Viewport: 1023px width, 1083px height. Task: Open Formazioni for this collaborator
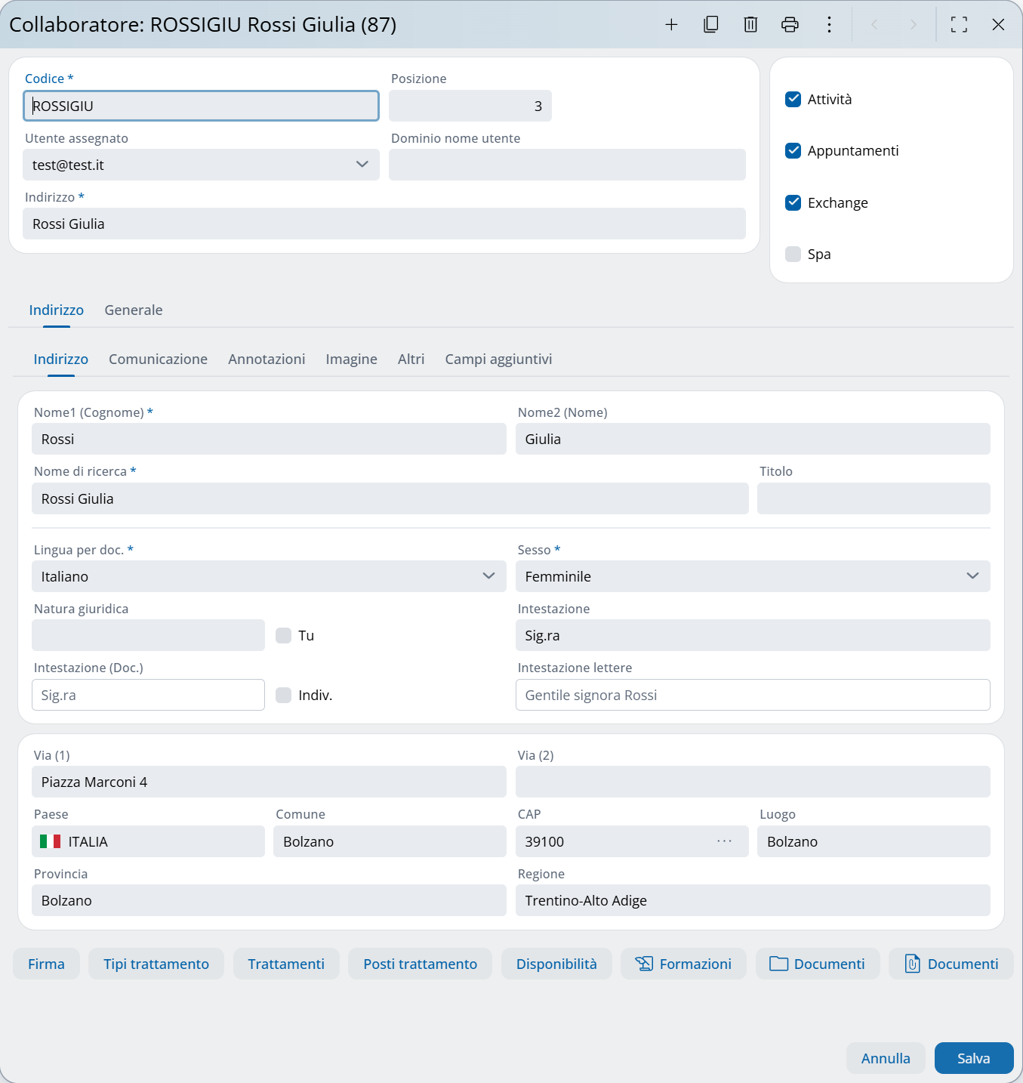point(683,964)
